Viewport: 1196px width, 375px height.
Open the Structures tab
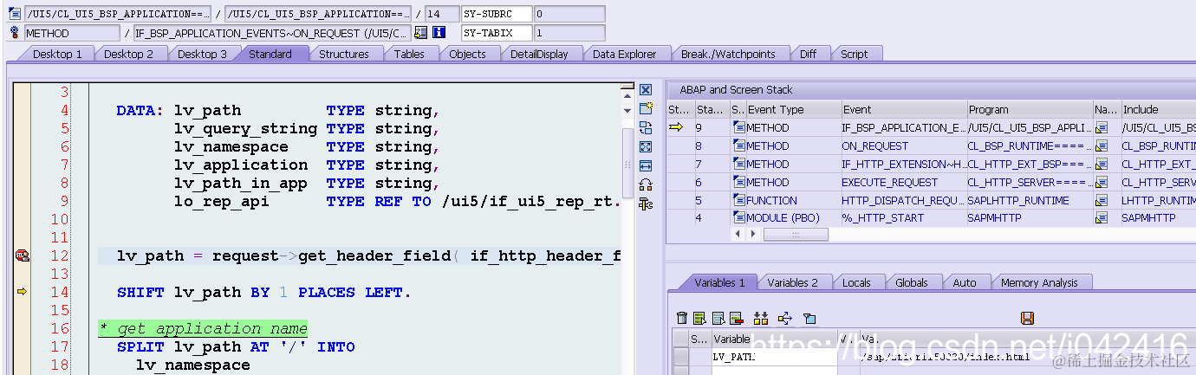(x=344, y=54)
